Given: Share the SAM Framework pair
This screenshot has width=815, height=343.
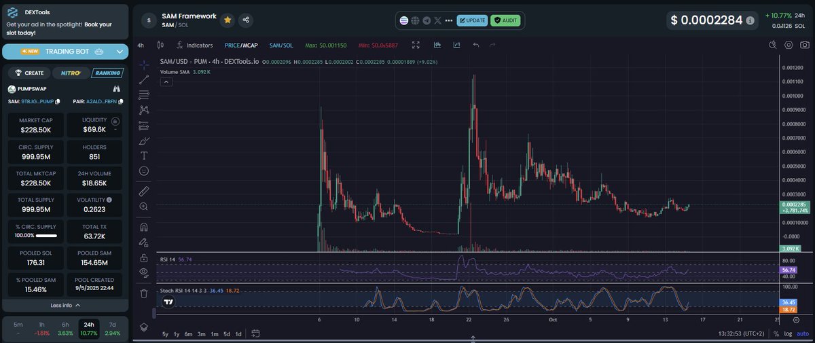Looking at the screenshot, I should pos(246,20).
